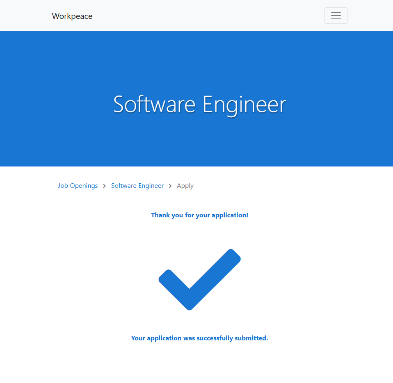The height and width of the screenshot is (383, 393).
Task: Select the Apply breadcrumb item
Action: click(185, 186)
